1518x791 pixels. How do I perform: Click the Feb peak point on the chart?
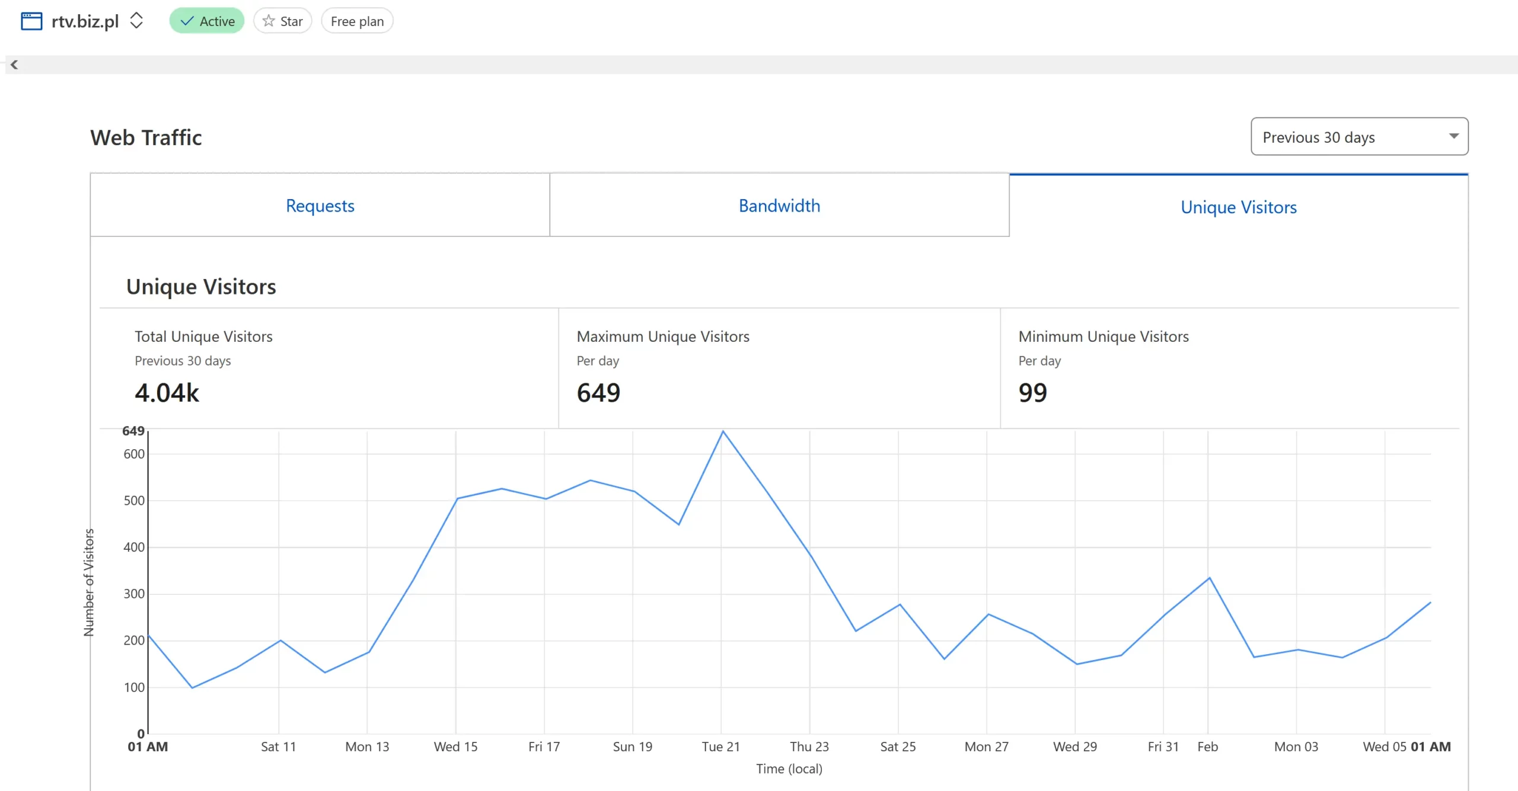point(1209,578)
